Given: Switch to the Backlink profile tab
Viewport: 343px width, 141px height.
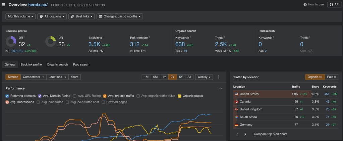Looking at the screenshot, I should (x=31, y=64).
